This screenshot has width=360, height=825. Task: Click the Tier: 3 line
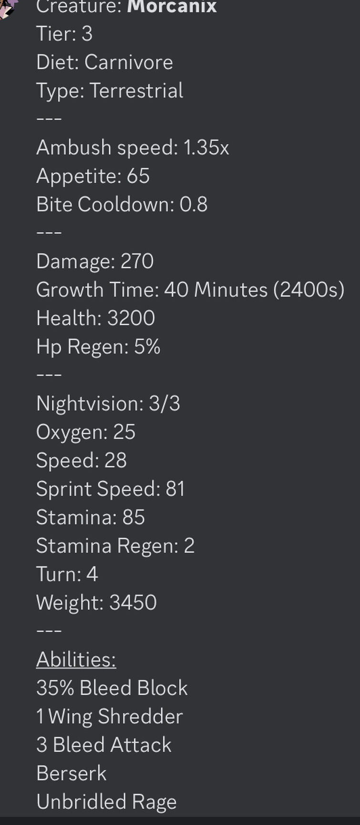tap(64, 34)
